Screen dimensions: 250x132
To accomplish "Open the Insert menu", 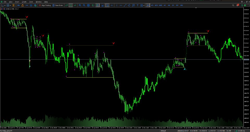I will click(x=17, y=2).
